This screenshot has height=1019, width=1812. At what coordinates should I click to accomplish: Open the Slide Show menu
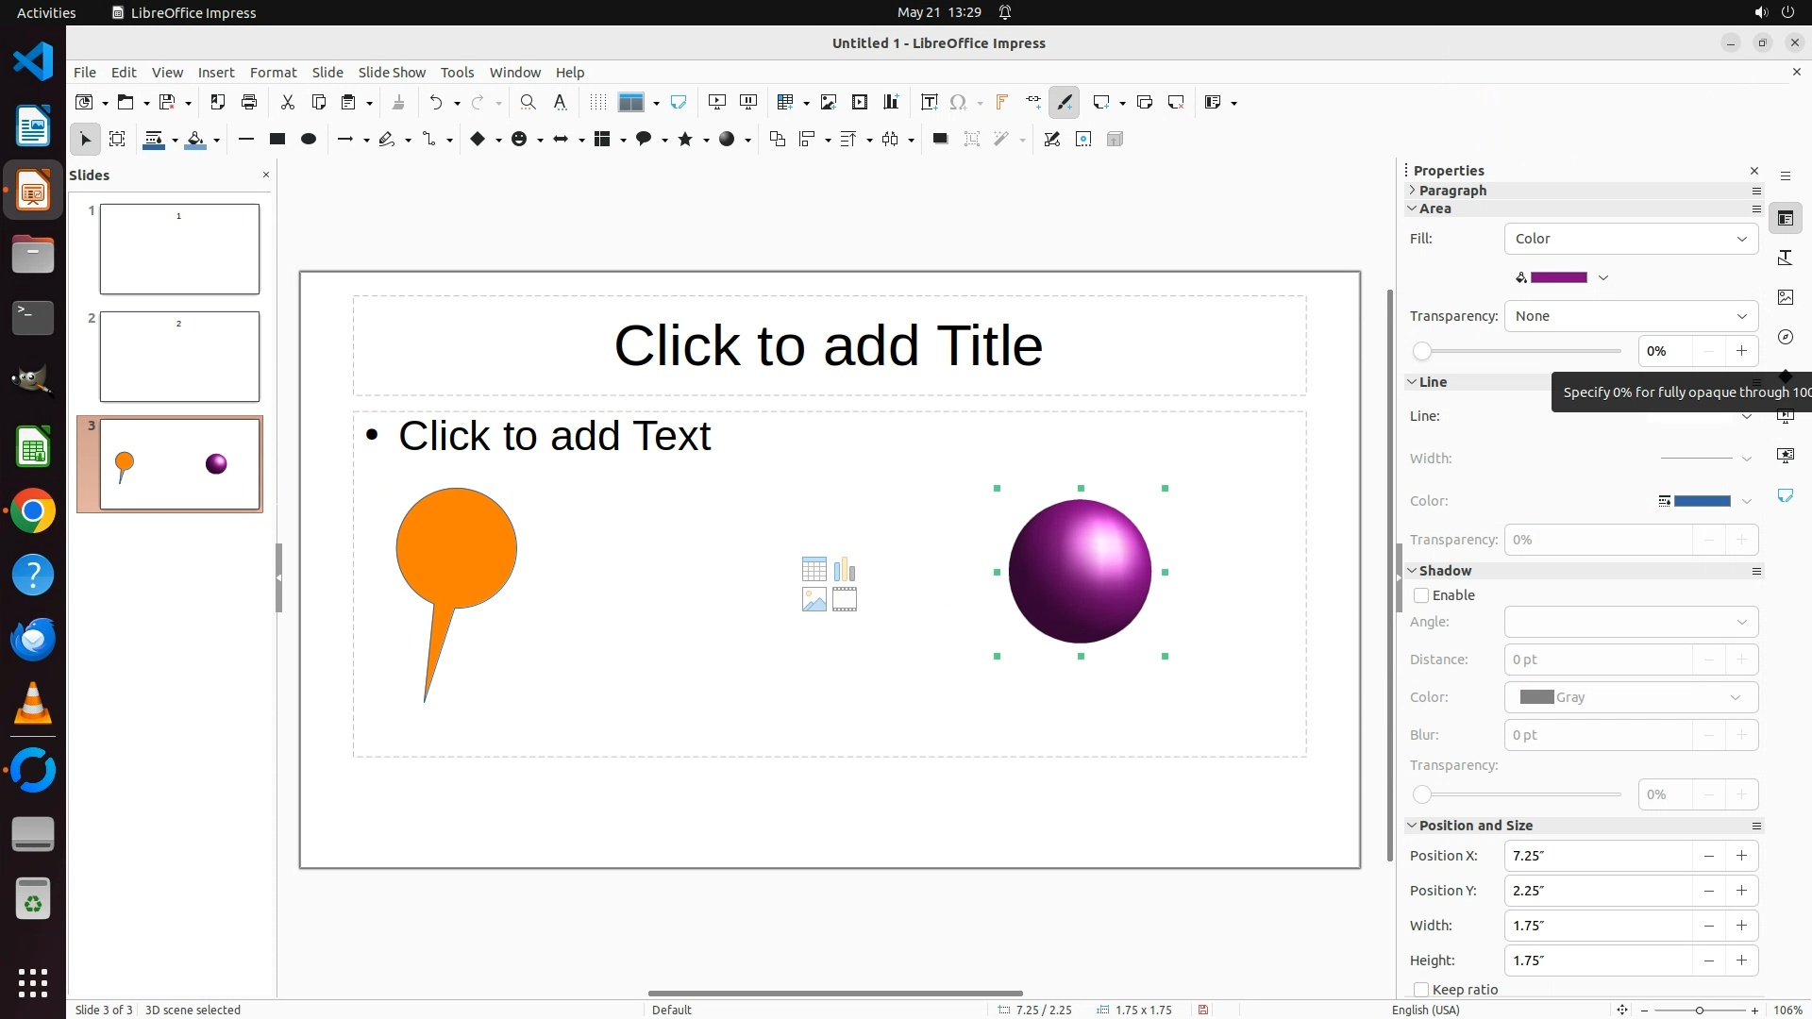[392, 73]
